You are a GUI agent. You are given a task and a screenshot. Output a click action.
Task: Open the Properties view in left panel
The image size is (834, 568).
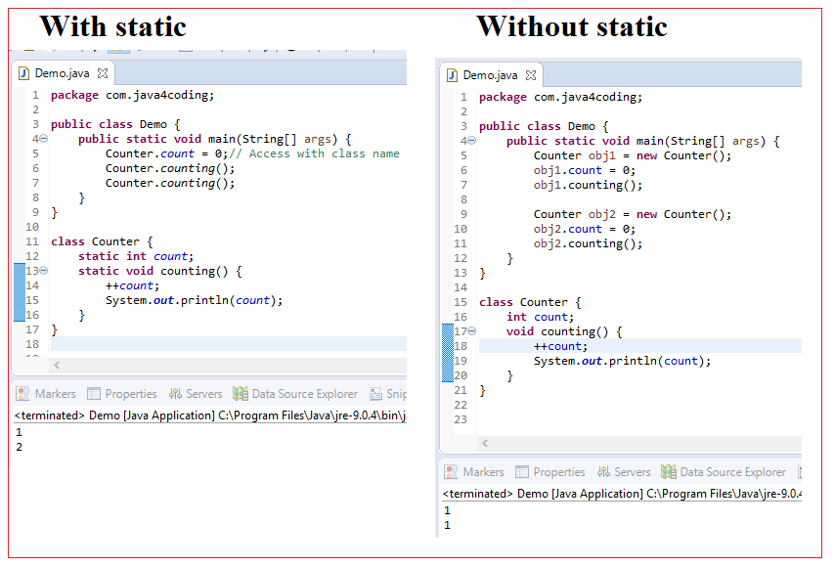121,393
